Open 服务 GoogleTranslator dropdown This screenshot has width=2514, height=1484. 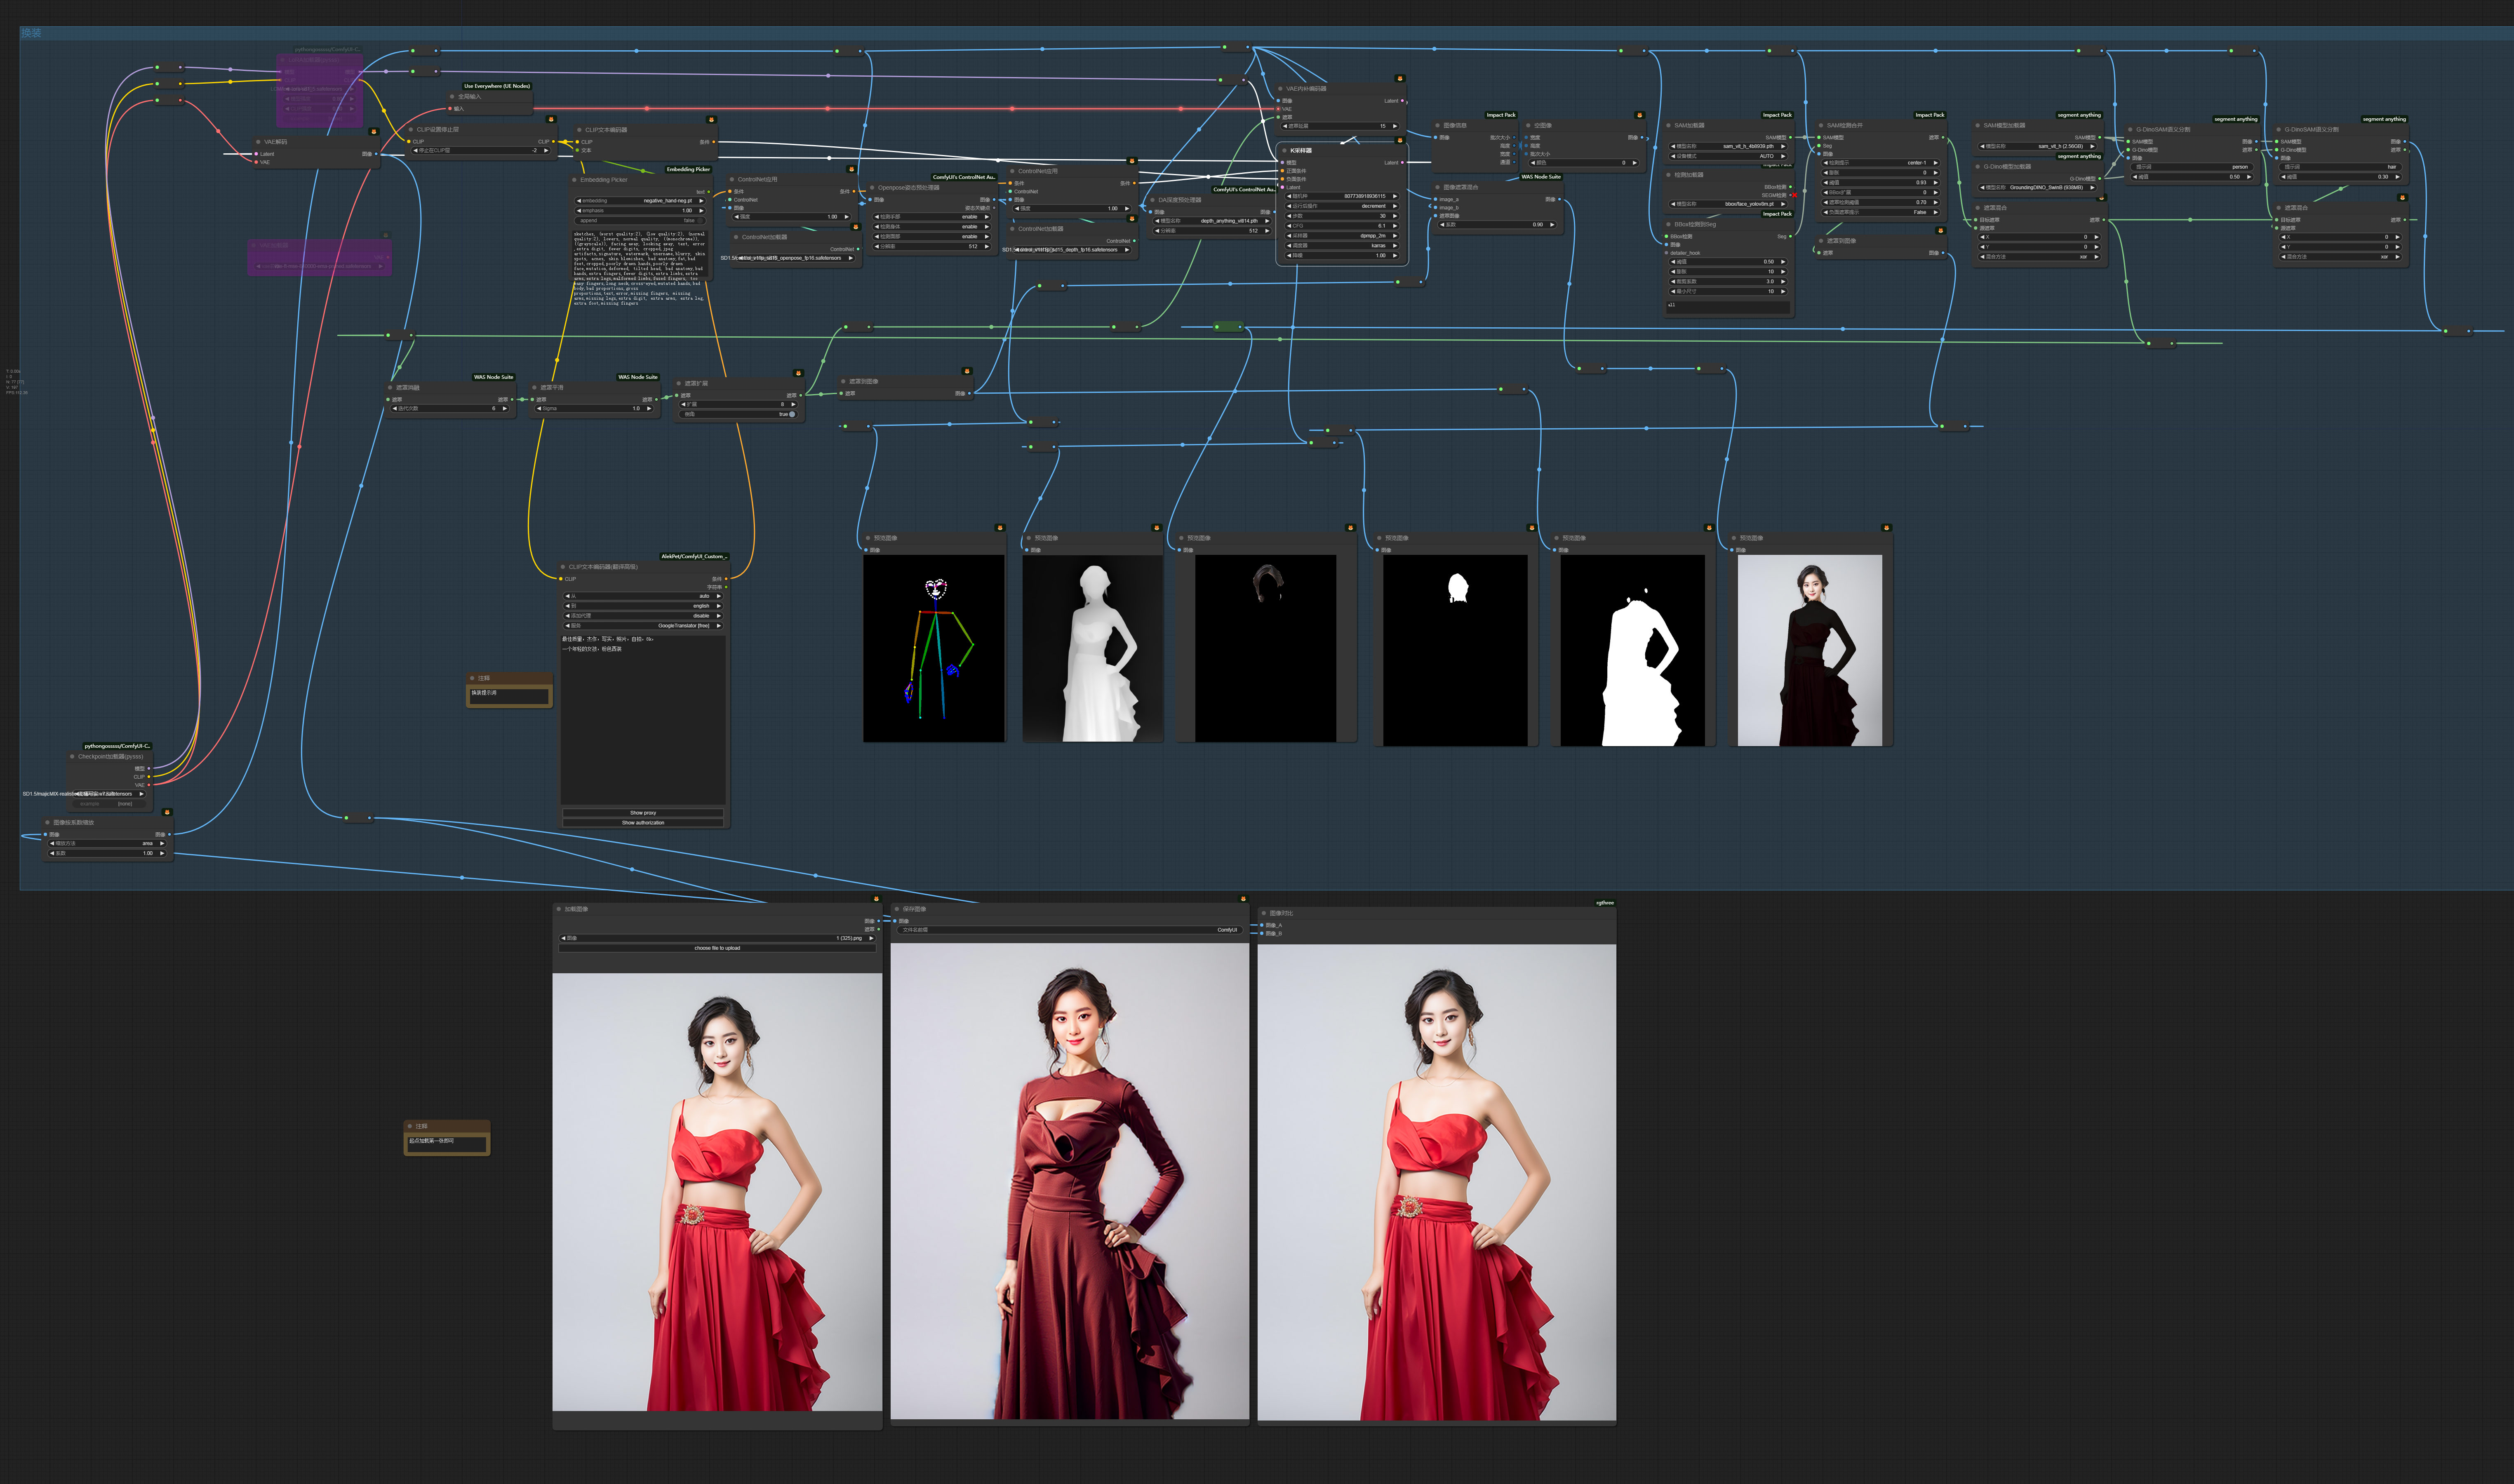pos(643,626)
